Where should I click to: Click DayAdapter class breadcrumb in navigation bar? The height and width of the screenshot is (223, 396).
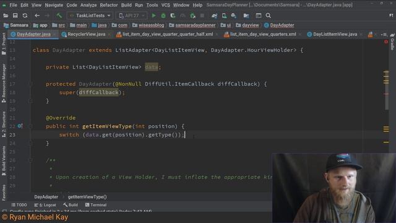click(279, 25)
